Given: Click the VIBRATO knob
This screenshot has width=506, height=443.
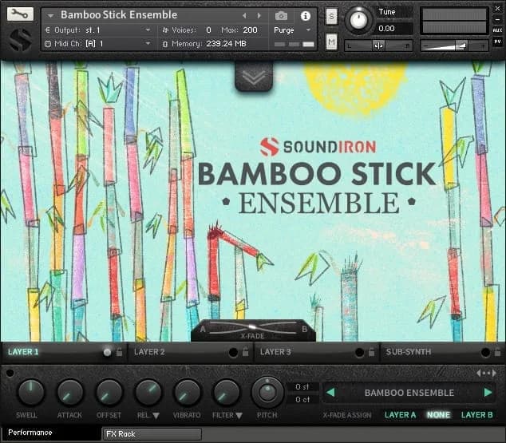Looking at the screenshot, I should coord(188,393).
